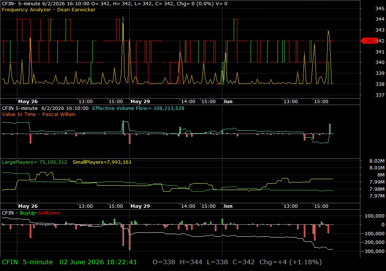Click the 'SmallPlayers=7,993,161' legend value

click(102, 162)
